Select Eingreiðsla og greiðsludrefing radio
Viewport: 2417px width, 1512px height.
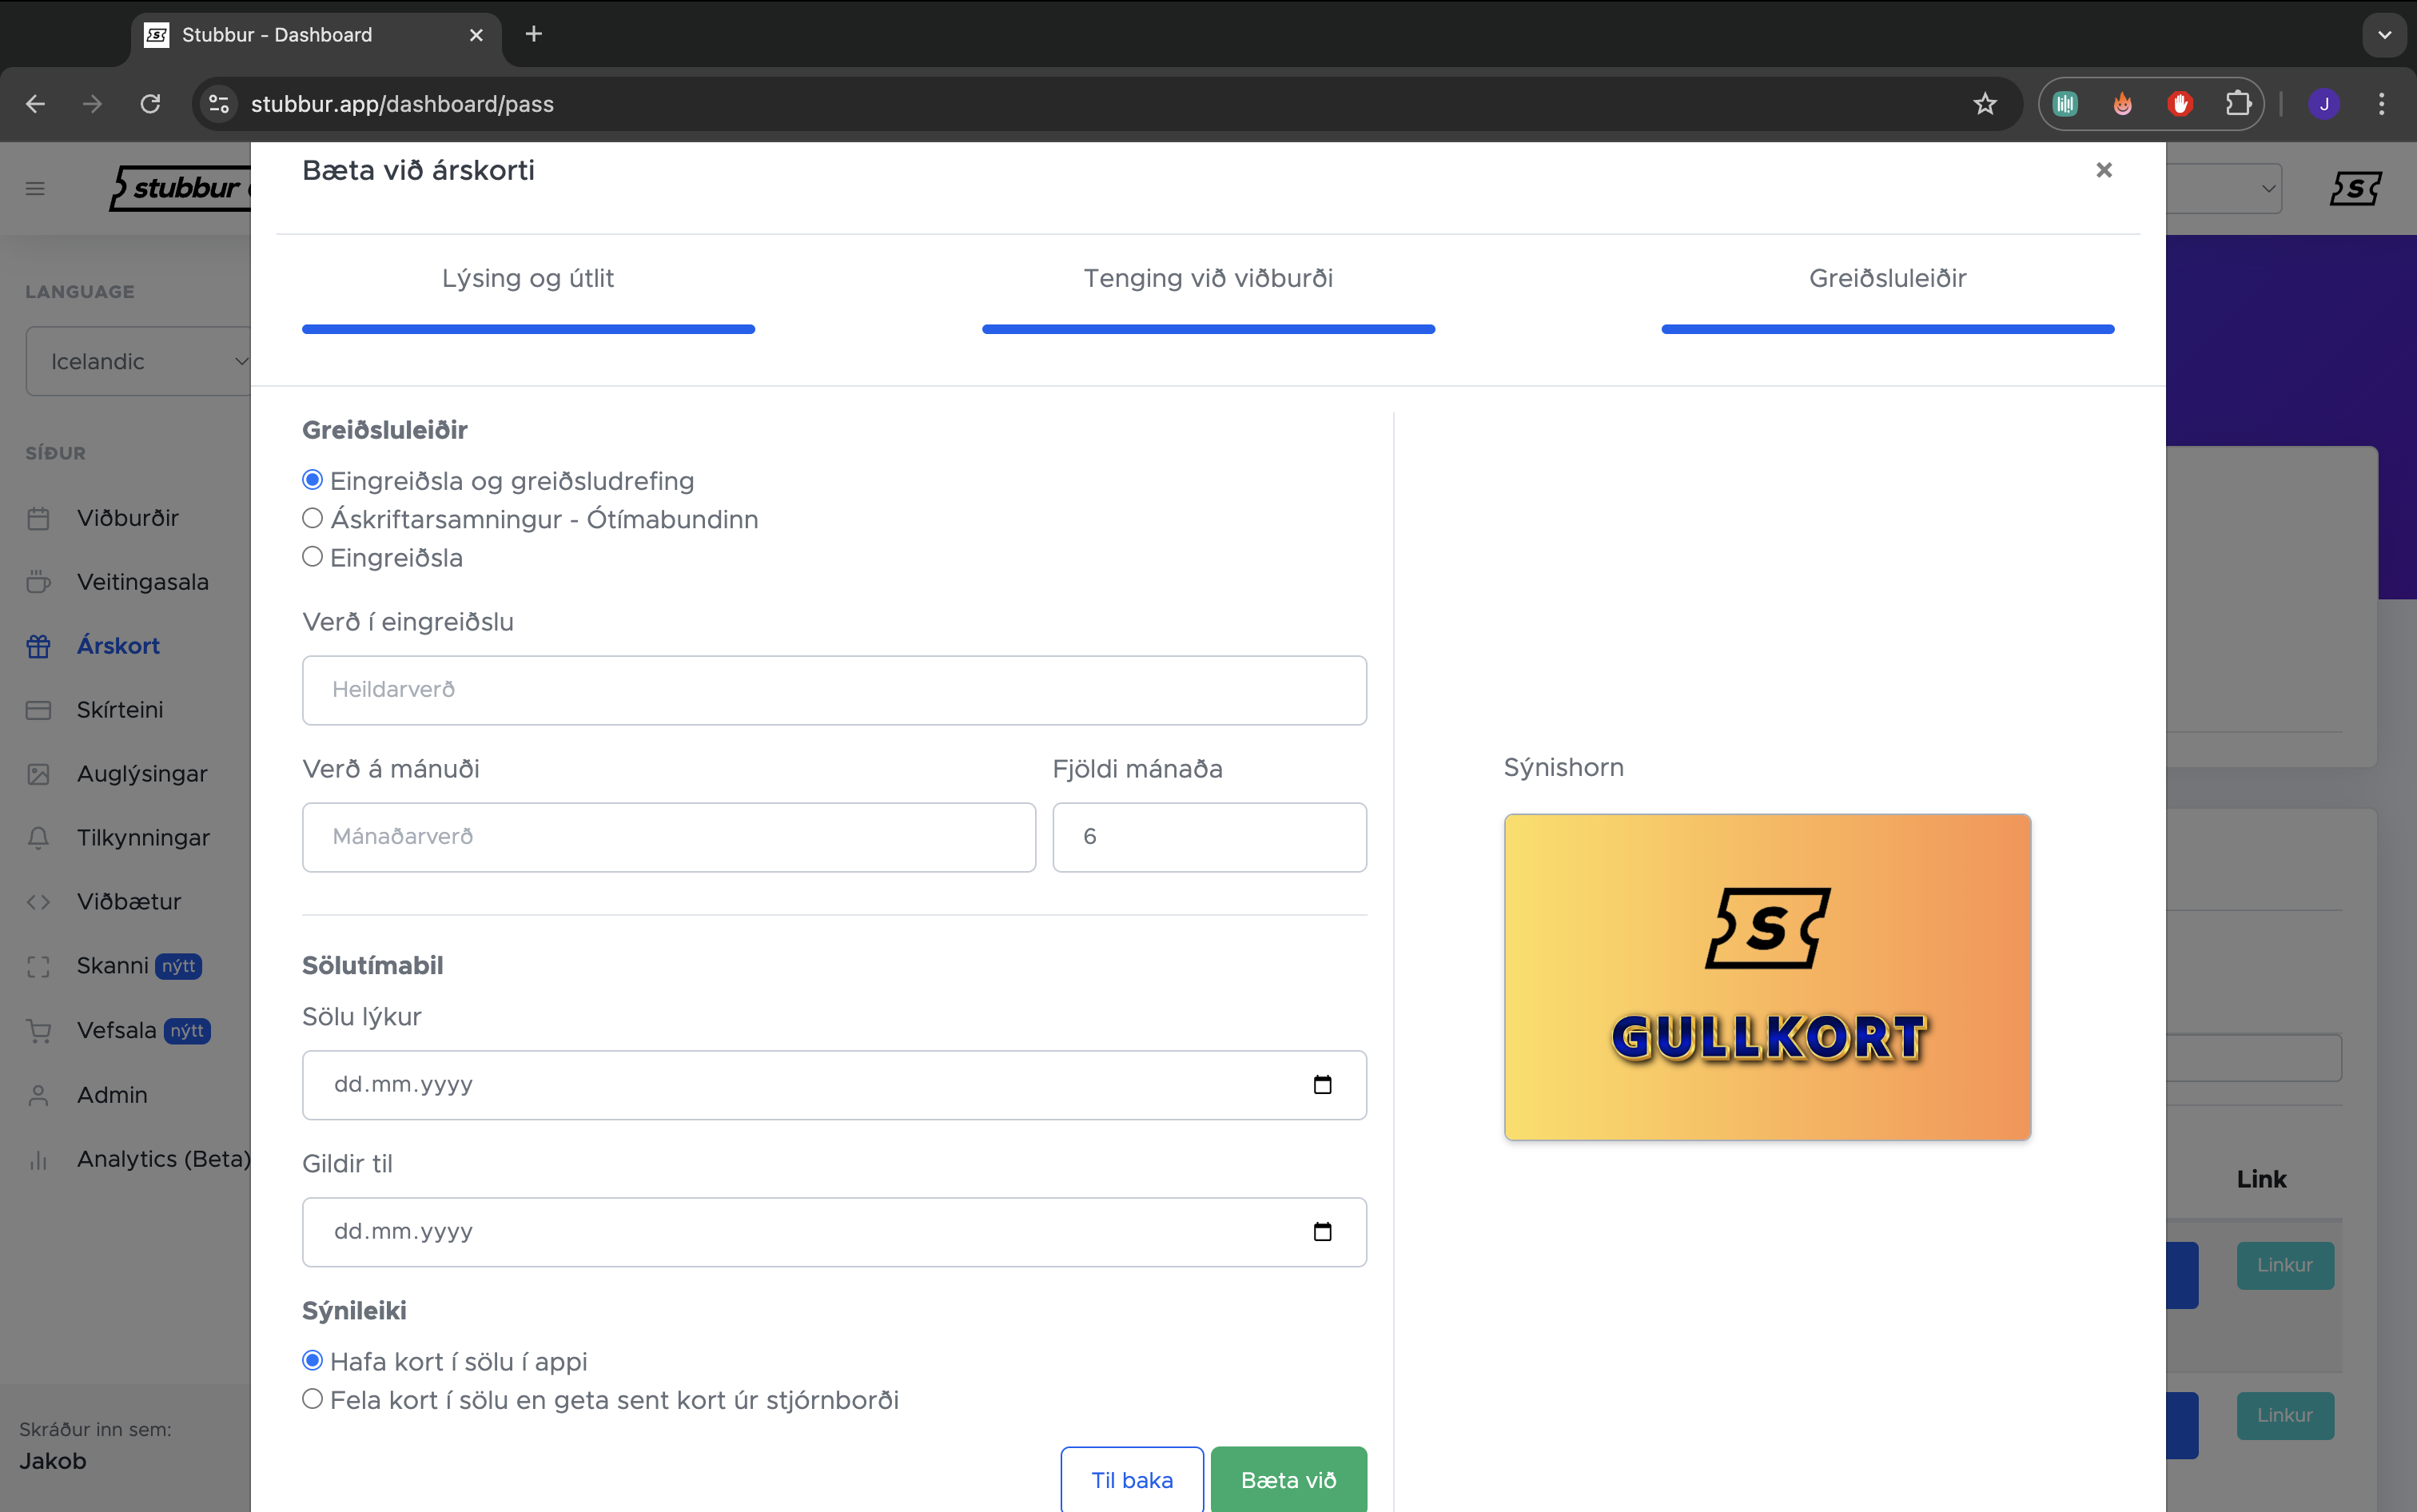pos(312,480)
